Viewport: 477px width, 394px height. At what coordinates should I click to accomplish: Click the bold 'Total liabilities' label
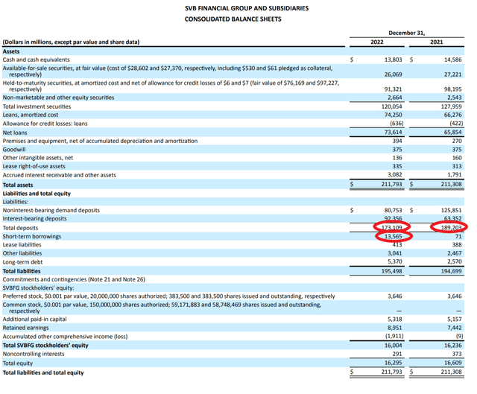pos(22,271)
